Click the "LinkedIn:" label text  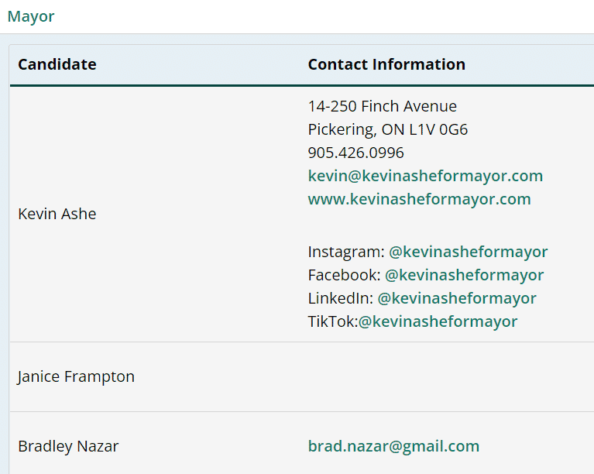click(340, 298)
